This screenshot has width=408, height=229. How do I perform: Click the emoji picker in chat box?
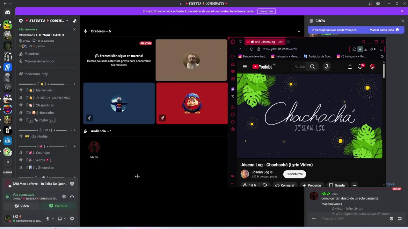[391, 219]
